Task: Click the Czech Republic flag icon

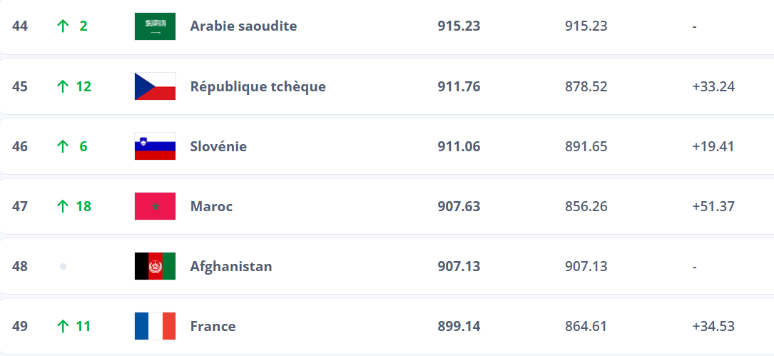Action: click(x=155, y=86)
